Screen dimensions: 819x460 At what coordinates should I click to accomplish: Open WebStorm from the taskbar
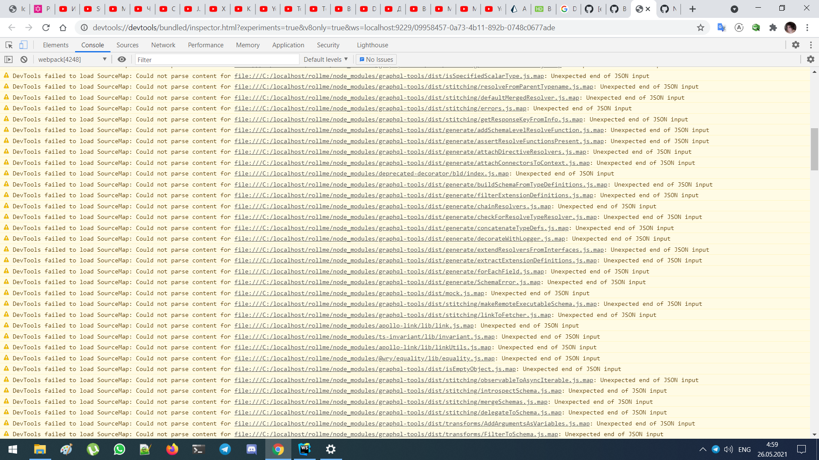(x=304, y=449)
